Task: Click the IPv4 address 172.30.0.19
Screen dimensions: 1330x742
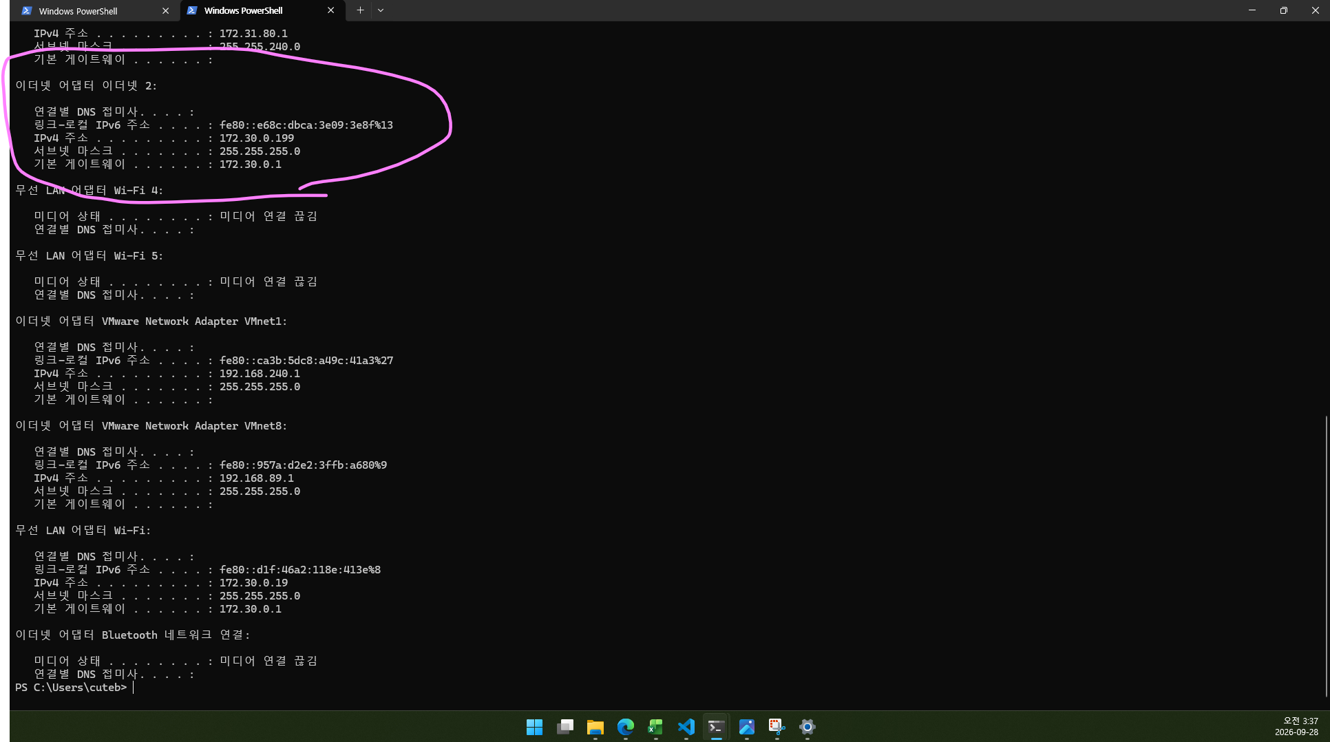Action: (253, 583)
